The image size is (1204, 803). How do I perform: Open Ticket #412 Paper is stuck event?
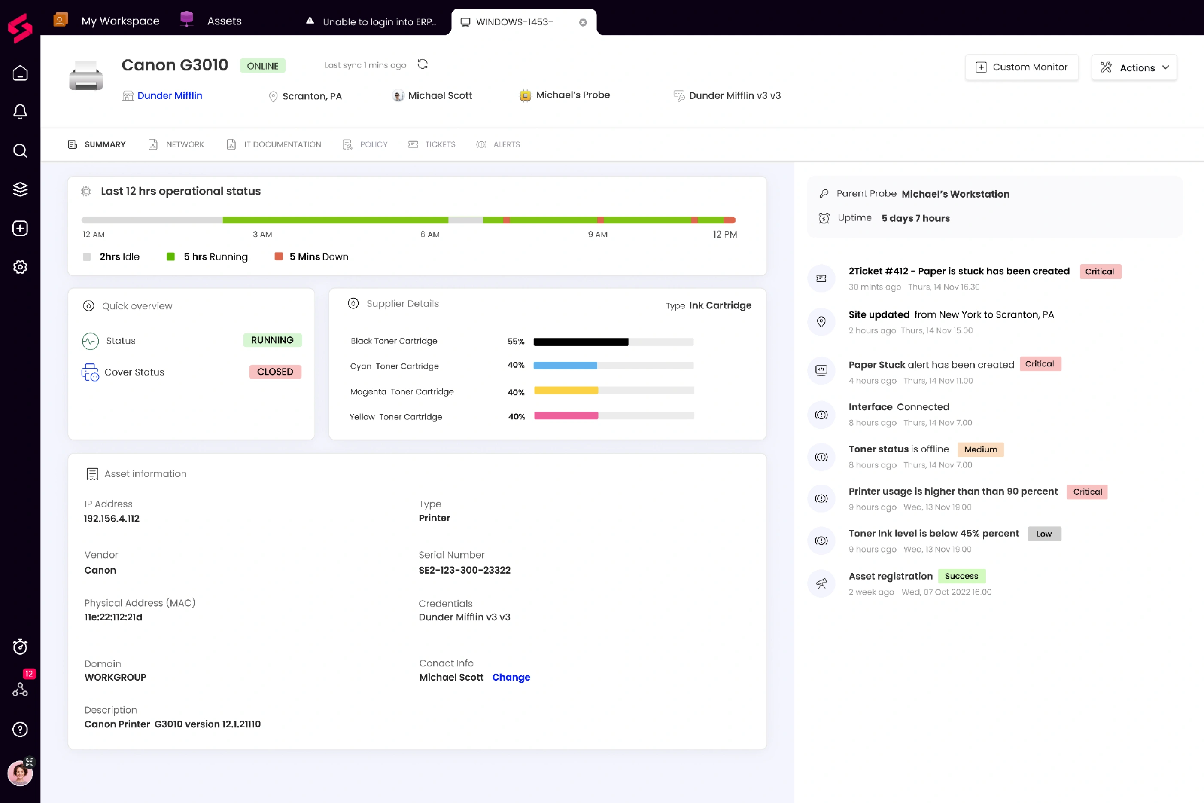[958, 271]
